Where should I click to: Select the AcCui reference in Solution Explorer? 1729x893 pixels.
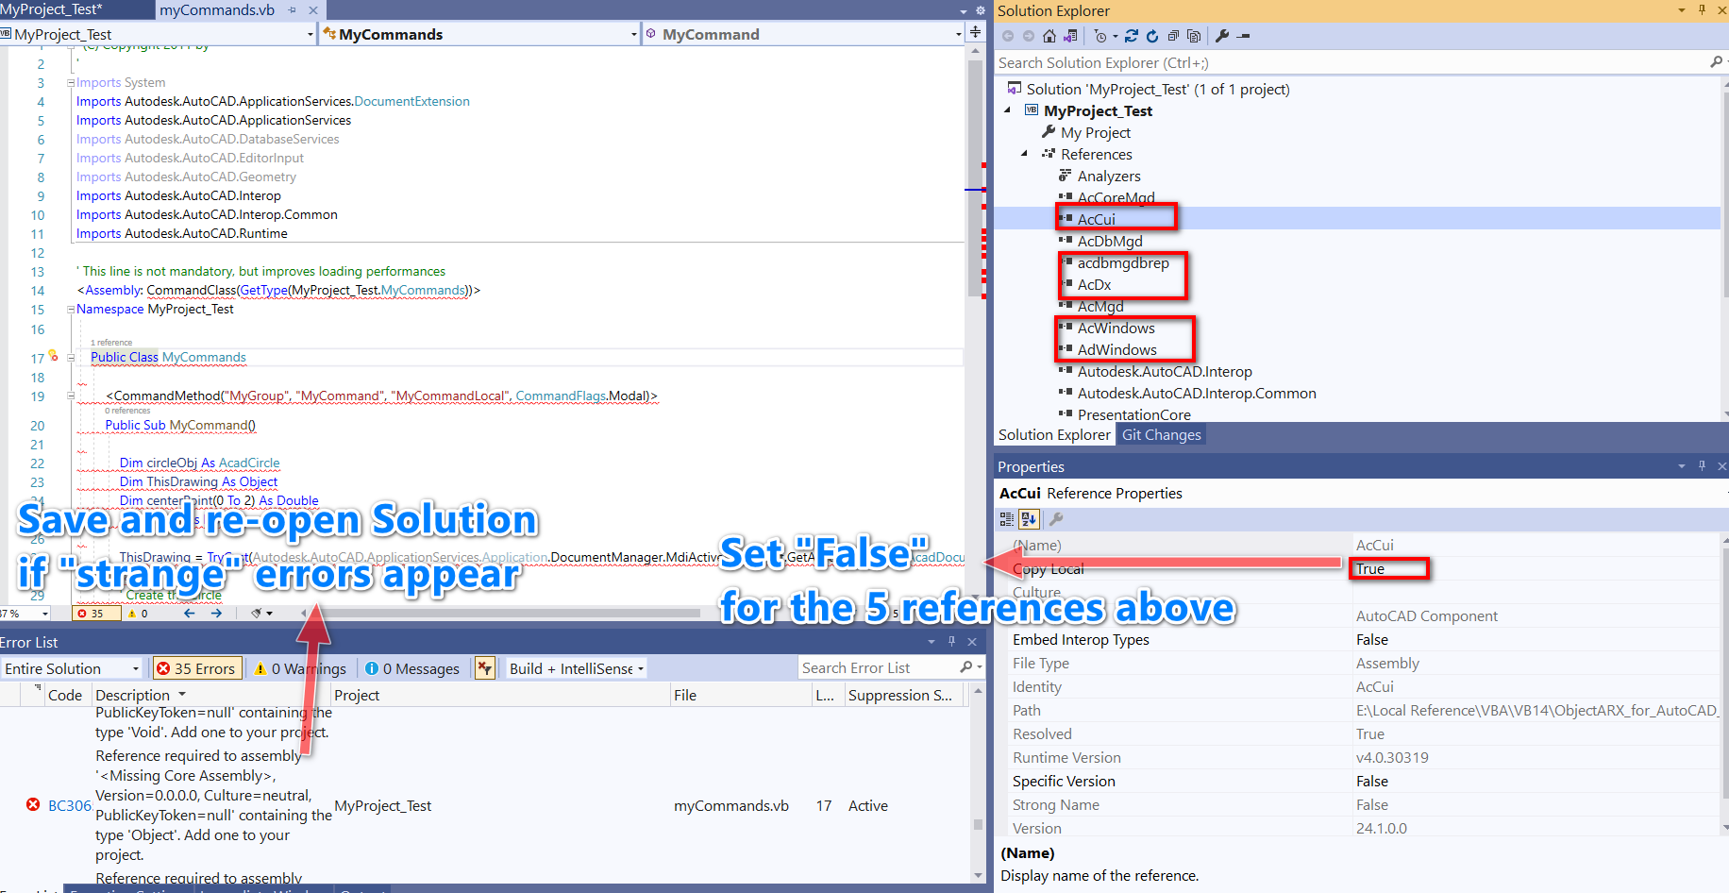(1096, 219)
